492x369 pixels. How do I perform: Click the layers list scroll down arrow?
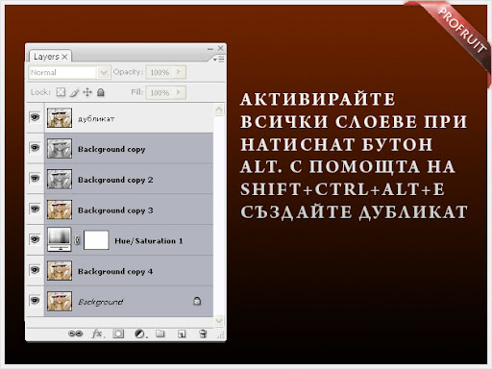(x=219, y=320)
